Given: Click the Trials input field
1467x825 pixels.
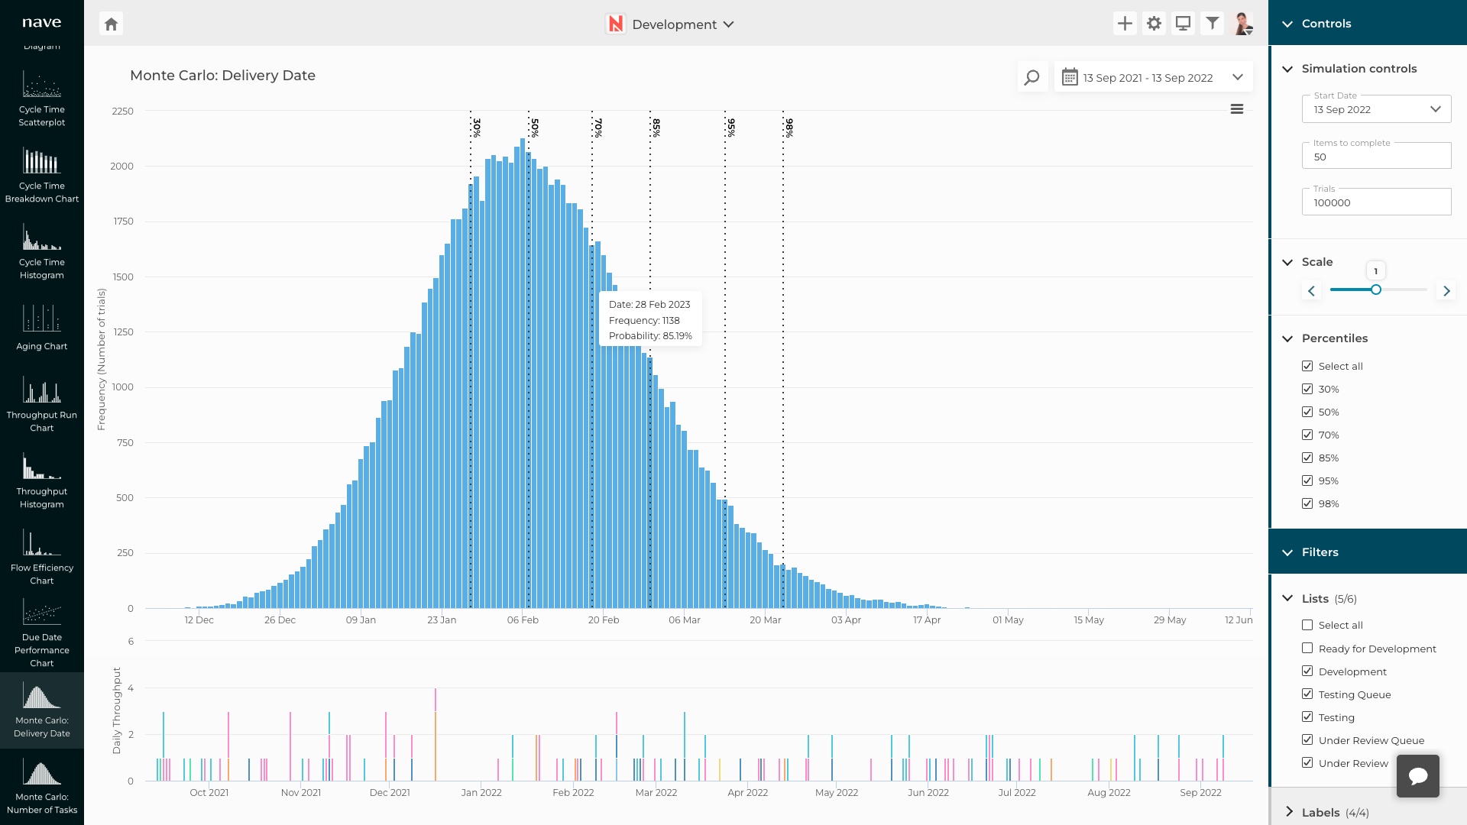Looking at the screenshot, I should (x=1375, y=202).
